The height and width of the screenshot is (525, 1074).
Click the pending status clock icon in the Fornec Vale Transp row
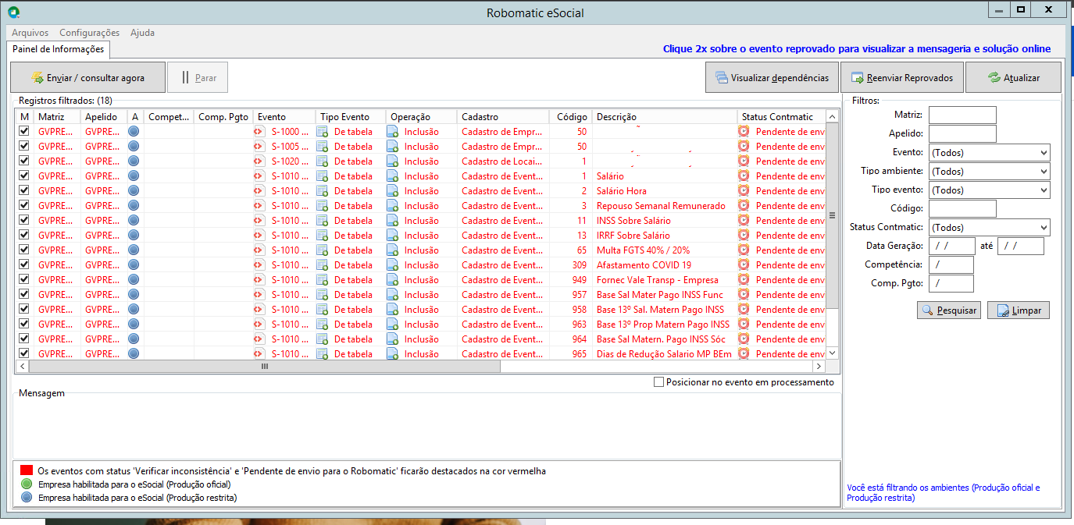[744, 280]
